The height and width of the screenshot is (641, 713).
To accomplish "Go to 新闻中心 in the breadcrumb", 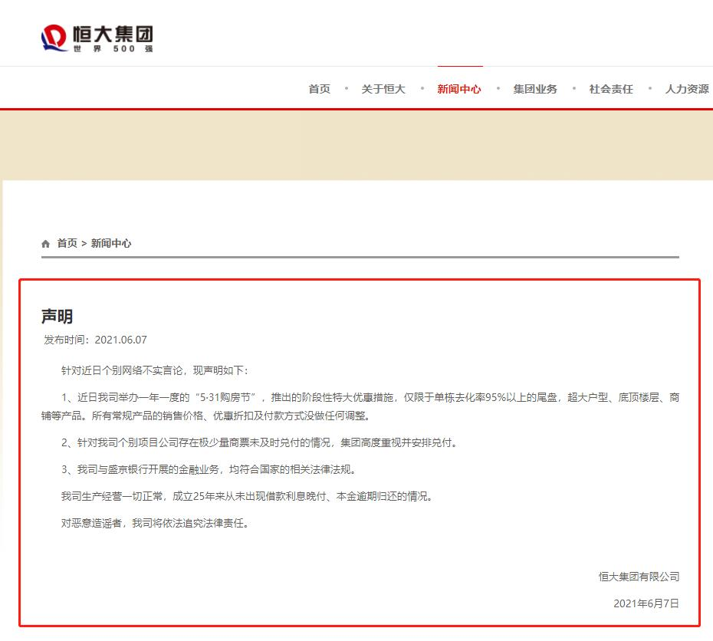I will pos(111,243).
